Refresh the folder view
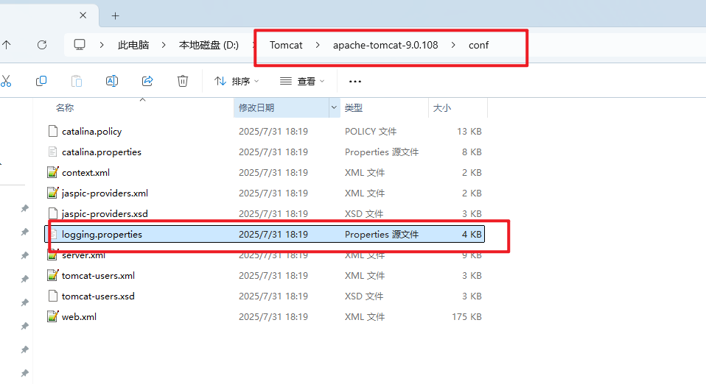 (42, 45)
